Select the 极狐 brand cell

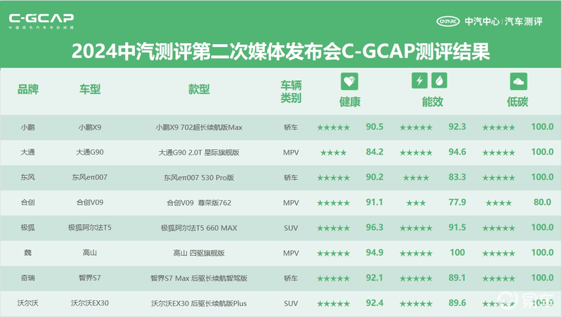point(27,227)
